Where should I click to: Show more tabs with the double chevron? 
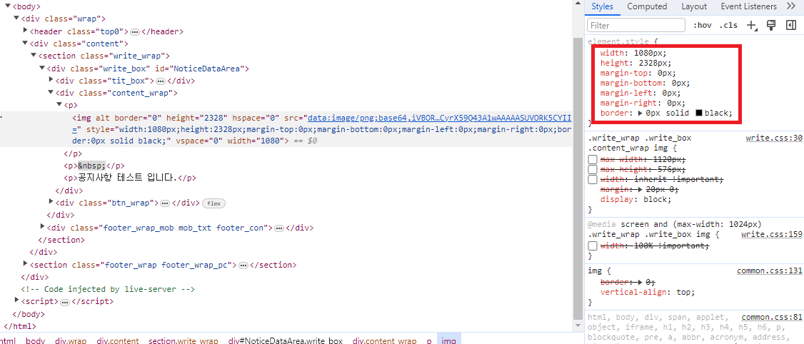(x=790, y=6)
